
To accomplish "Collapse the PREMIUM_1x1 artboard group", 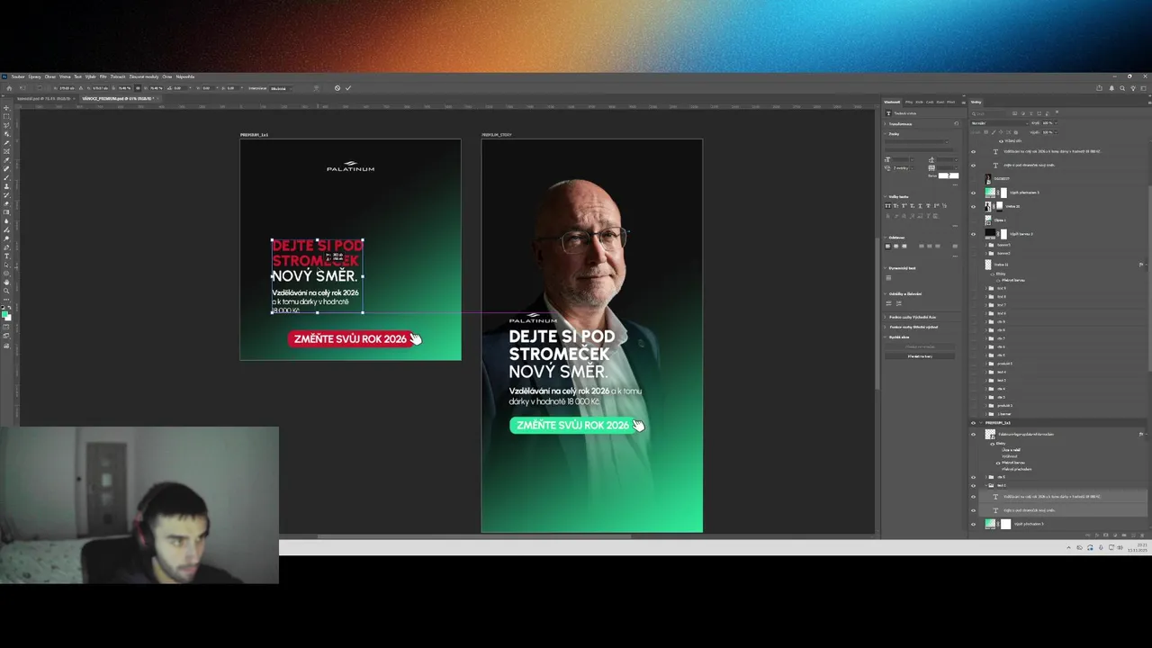I will click(980, 423).
